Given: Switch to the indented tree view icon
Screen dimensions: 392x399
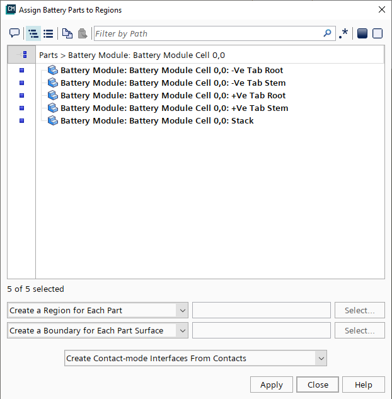Looking at the screenshot, I should [x=33, y=33].
